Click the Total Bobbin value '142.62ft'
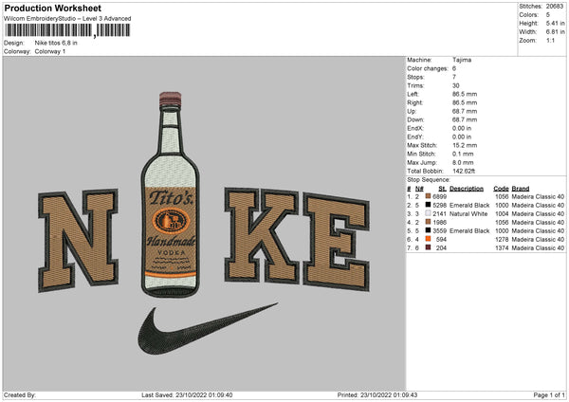569x402 pixels. [464, 171]
